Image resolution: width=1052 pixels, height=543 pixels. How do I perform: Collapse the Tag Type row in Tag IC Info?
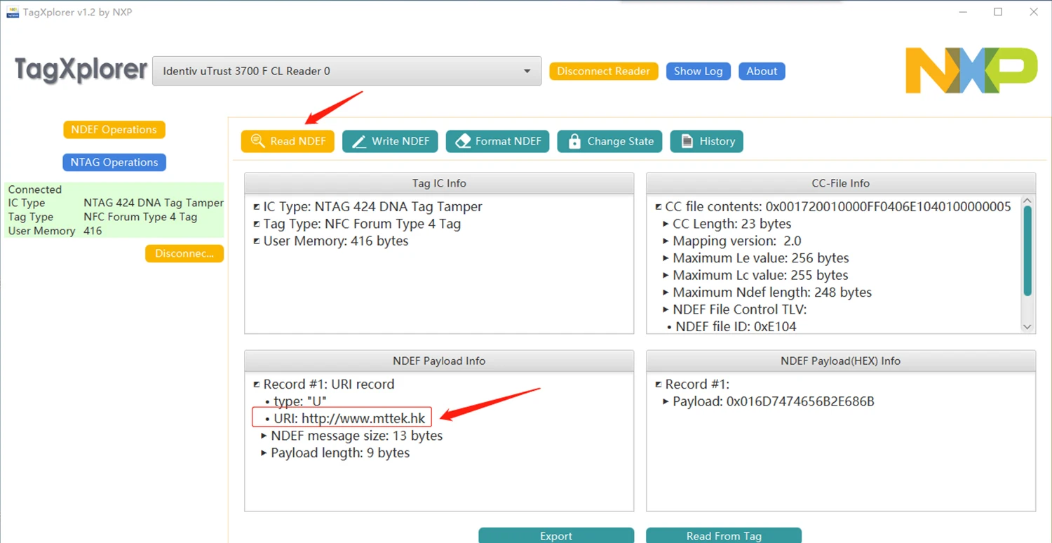[x=257, y=224]
